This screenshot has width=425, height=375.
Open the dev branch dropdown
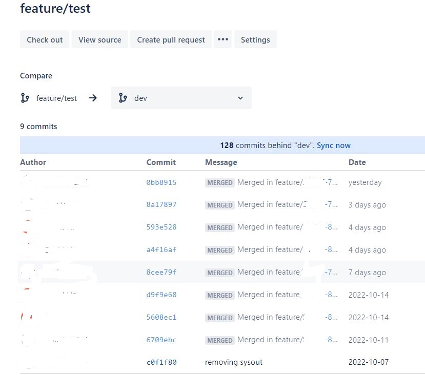tap(240, 97)
